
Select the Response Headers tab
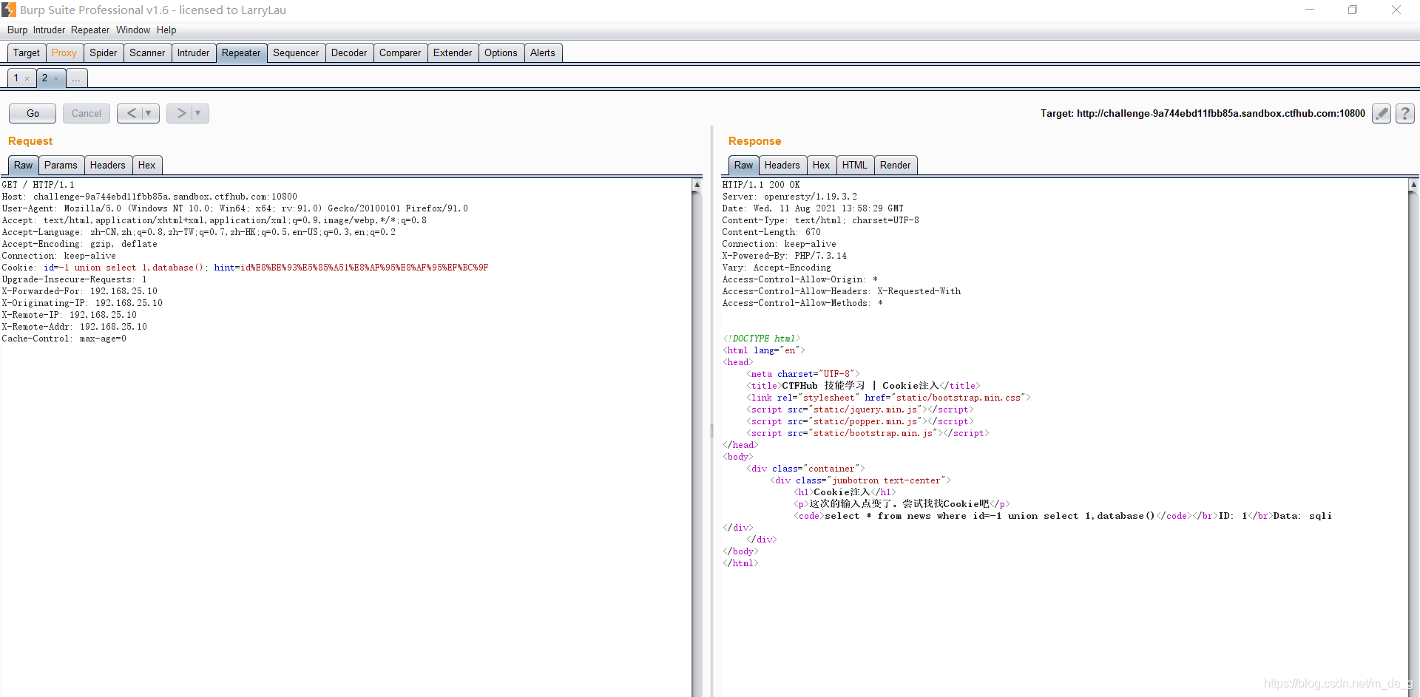pos(782,165)
